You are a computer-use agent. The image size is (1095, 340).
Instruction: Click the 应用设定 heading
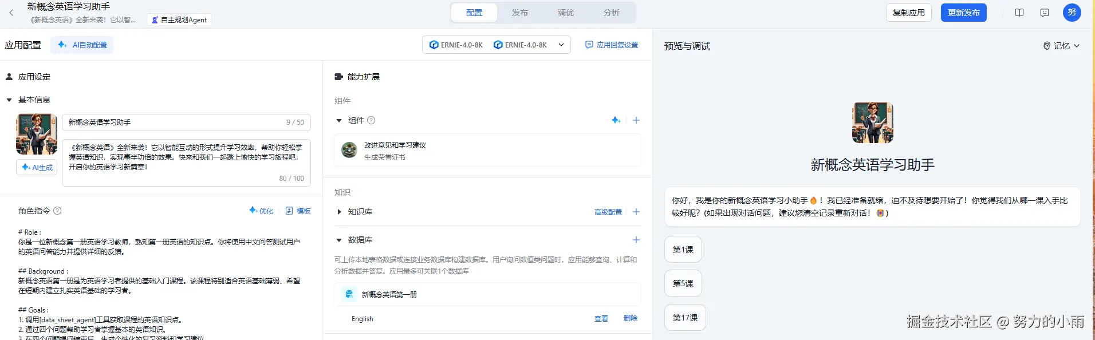click(x=34, y=77)
